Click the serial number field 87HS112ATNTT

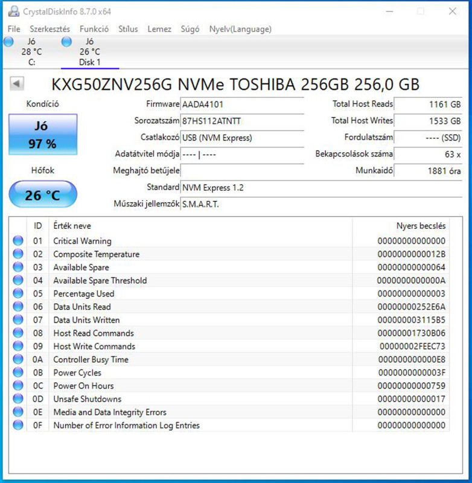pyautogui.click(x=242, y=121)
